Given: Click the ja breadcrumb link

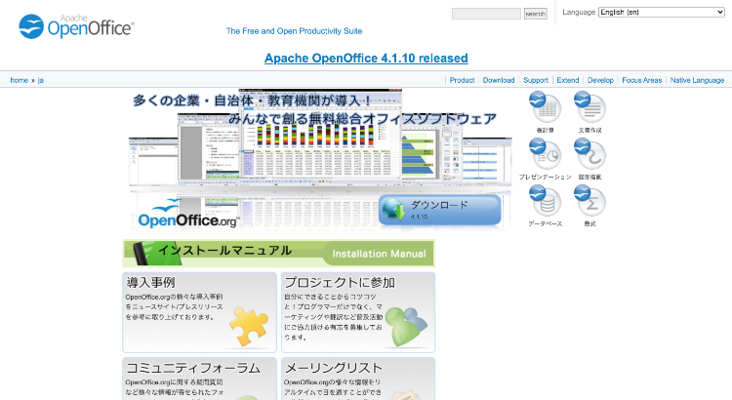Looking at the screenshot, I should tap(41, 80).
